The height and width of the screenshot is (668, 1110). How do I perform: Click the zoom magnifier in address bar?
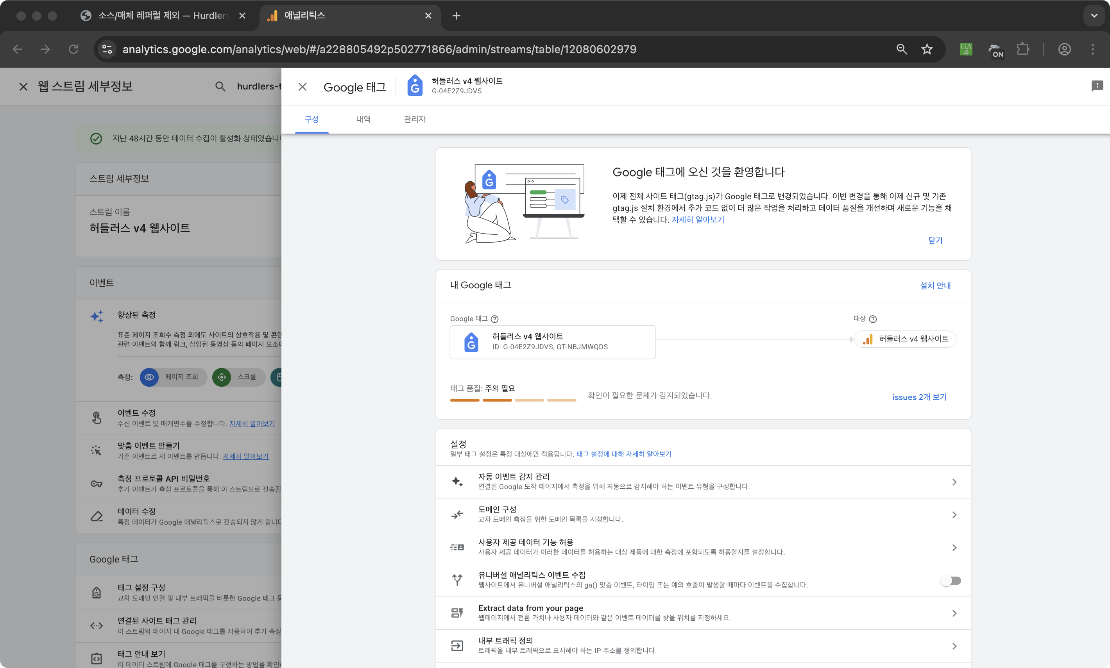click(902, 49)
